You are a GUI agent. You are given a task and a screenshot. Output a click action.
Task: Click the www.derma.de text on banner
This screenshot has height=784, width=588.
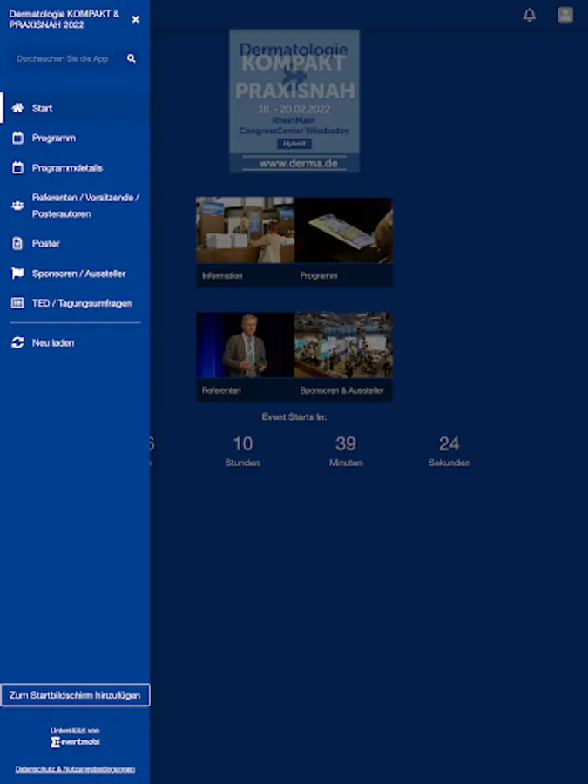(x=299, y=164)
